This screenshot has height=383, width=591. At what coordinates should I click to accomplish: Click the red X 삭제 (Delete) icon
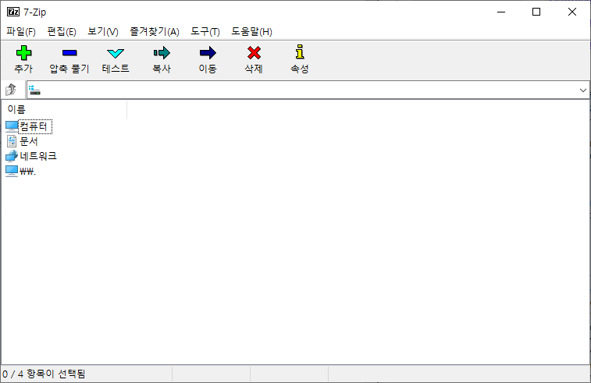click(254, 53)
